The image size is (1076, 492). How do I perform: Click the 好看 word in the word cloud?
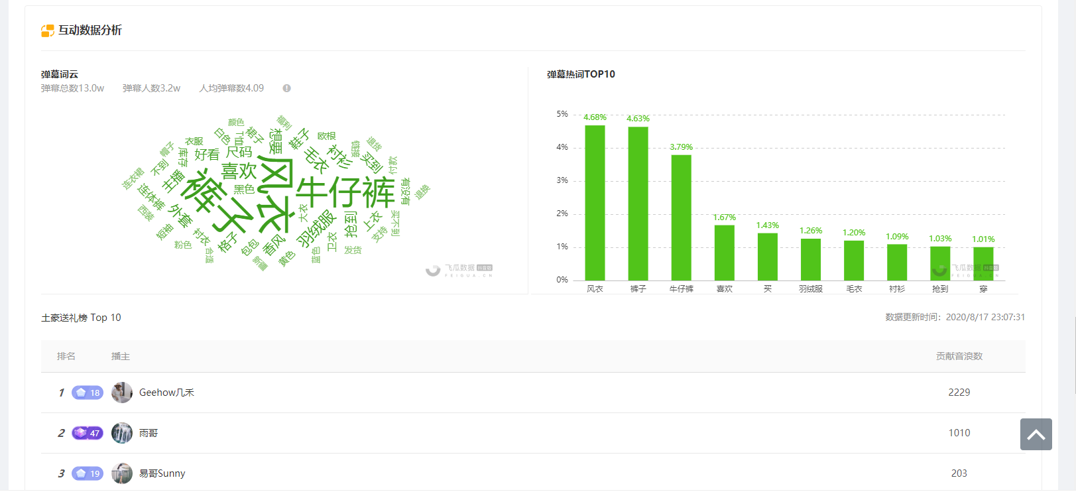click(x=207, y=154)
